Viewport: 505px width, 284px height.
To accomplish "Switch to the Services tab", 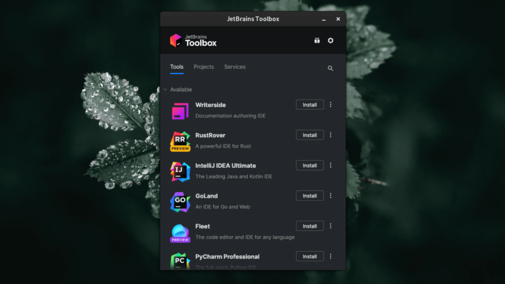I will [x=235, y=67].
